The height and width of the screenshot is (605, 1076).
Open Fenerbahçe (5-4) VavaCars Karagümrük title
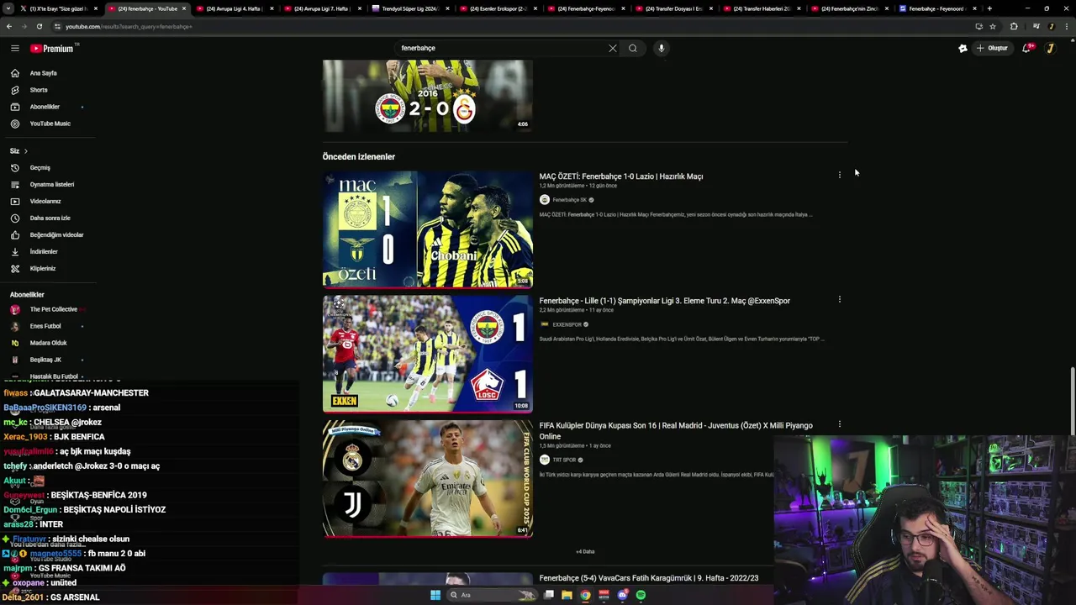click(649, 578)
